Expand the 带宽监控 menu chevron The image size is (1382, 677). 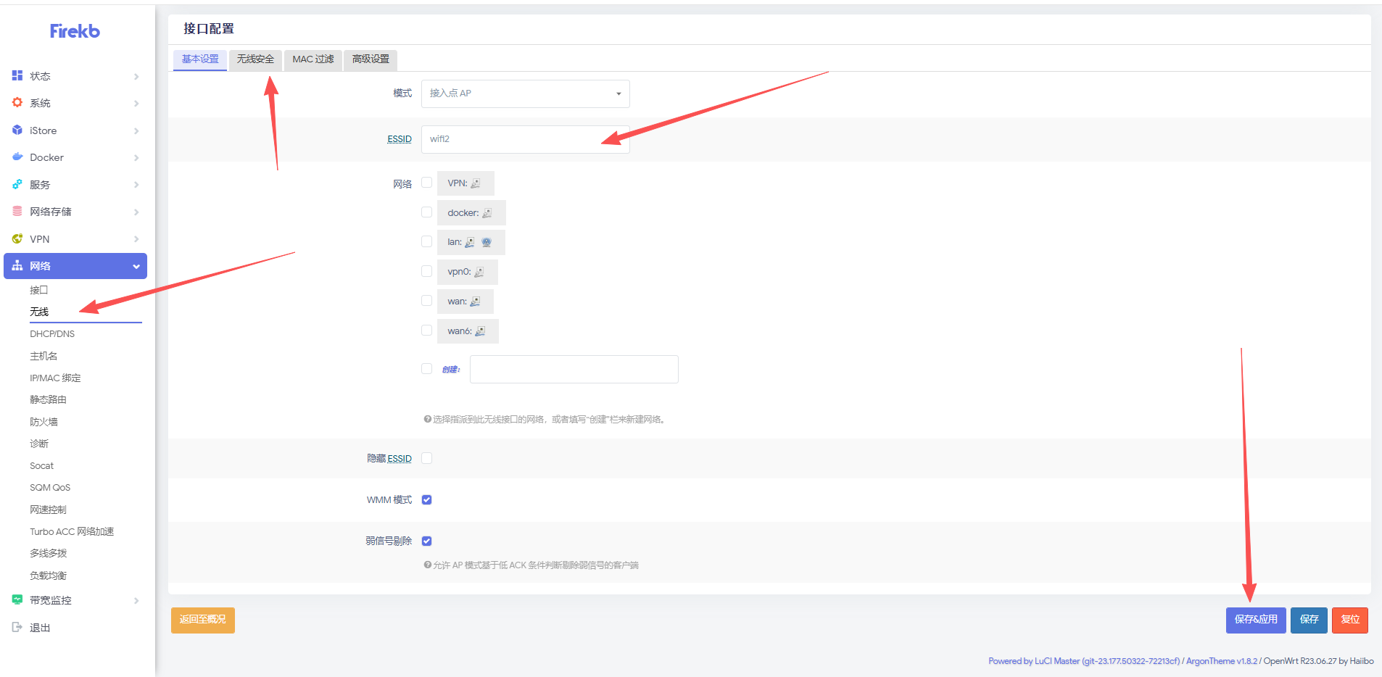(x=136, y=600)
